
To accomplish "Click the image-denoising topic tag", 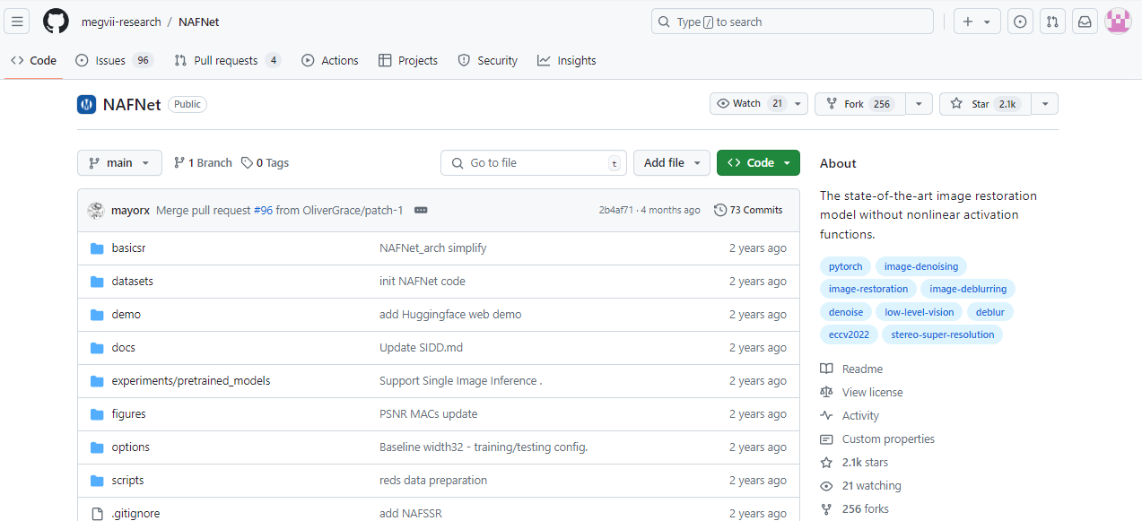I will click(920, 266).
